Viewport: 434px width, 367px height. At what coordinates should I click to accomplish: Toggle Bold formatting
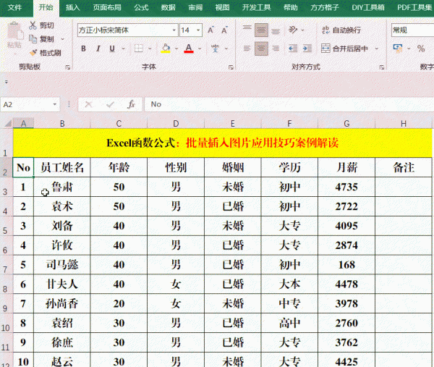83,48
